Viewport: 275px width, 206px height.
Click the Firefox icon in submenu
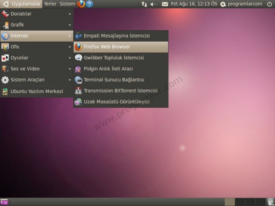79,47
